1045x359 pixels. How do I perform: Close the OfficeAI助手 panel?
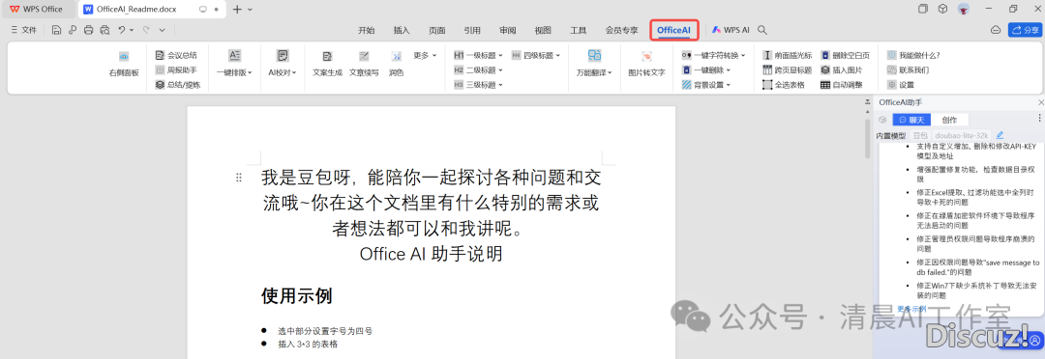(x=1040, y=102)
